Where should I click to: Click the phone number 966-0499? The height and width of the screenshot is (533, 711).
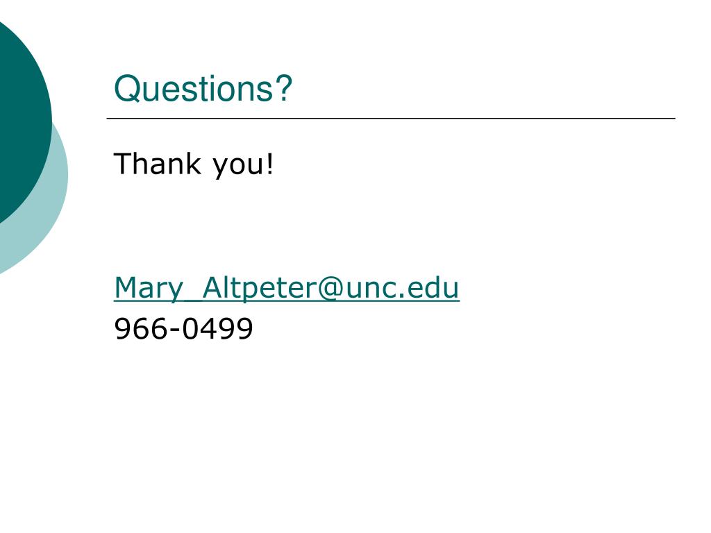click(183, 328)
